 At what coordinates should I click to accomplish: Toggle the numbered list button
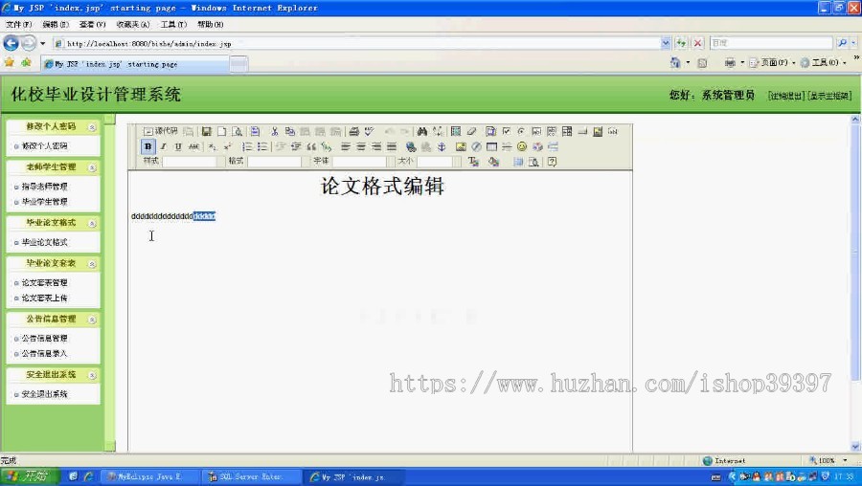pos(247,146)
